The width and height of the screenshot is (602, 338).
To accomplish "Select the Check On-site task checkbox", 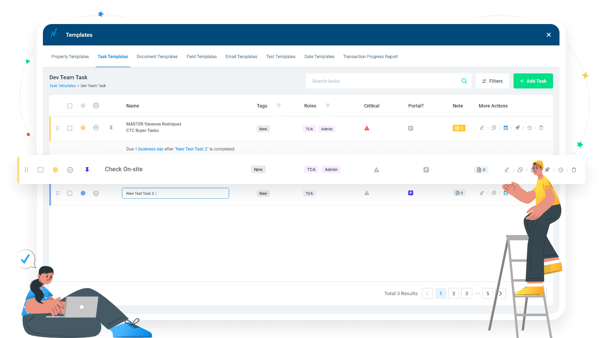I will click(x=40, y=169).
